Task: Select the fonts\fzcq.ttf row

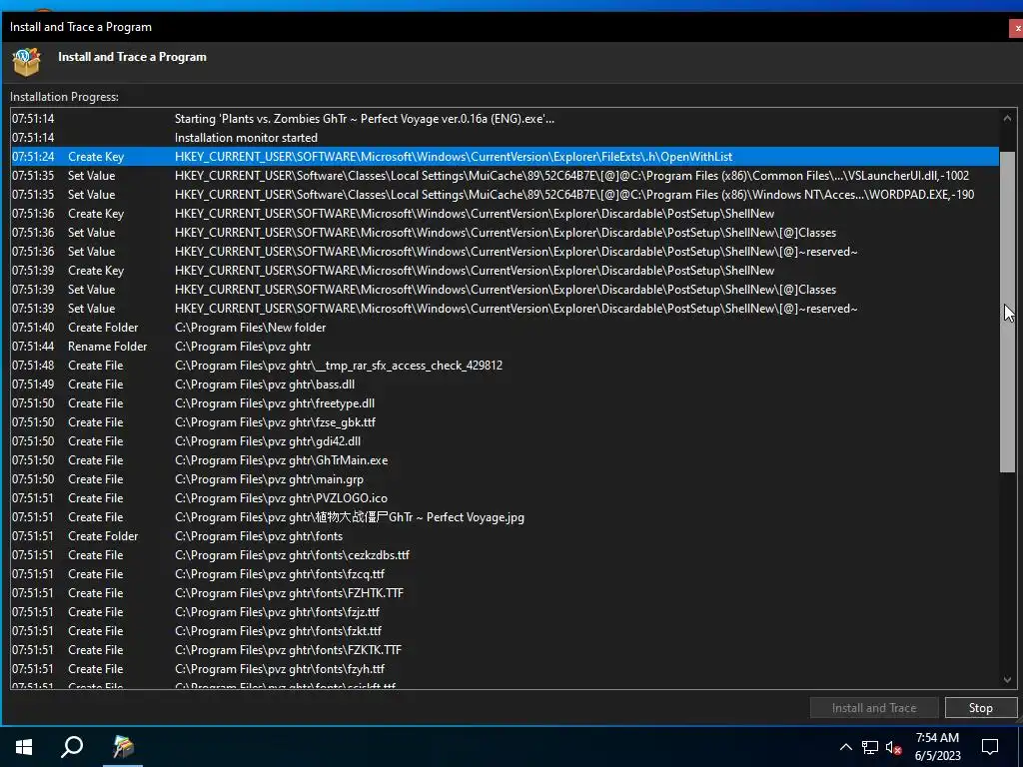Action: pos(505,573)
